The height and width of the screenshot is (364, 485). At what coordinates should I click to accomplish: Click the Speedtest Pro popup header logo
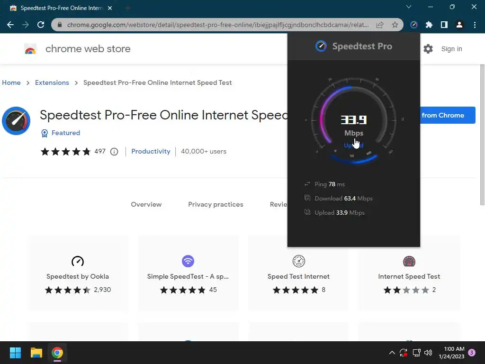[x=321, y=46]
